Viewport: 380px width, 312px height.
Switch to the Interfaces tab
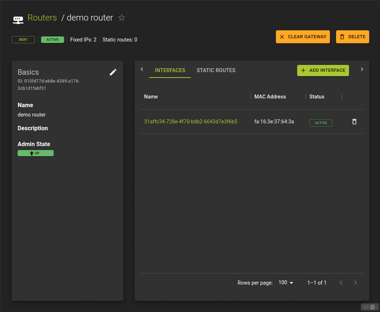[x=170, y=70]
